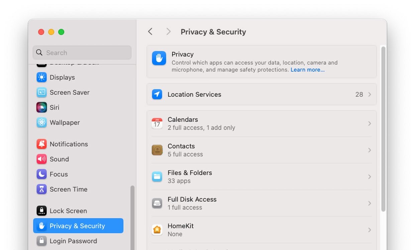Click the Lock Screen icon
Viewport: 415px width, 250px height.
tap(41, 211)
